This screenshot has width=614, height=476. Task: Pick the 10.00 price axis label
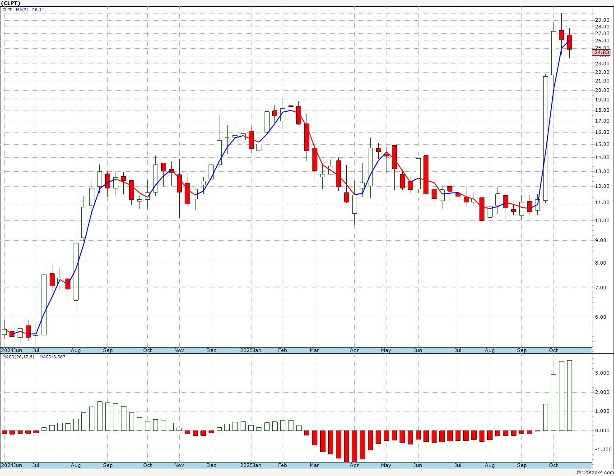602,221
